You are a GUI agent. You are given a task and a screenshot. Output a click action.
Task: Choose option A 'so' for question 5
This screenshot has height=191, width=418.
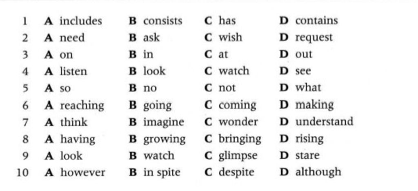coord(65,88)
